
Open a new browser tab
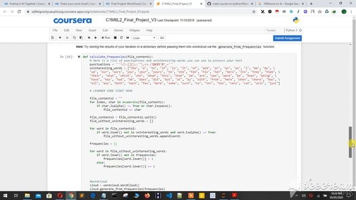tap(311, 4)
